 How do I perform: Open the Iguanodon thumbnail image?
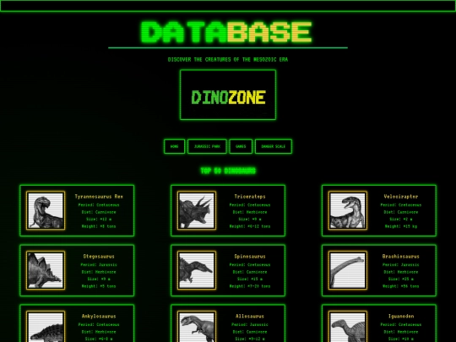[348, 327]
